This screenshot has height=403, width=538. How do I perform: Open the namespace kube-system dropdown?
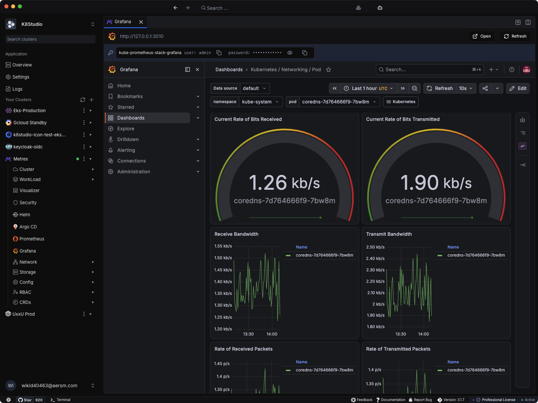[x=261, y=102]
